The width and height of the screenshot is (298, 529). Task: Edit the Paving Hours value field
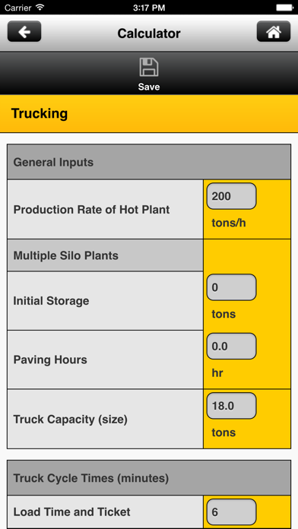(232, 346)
